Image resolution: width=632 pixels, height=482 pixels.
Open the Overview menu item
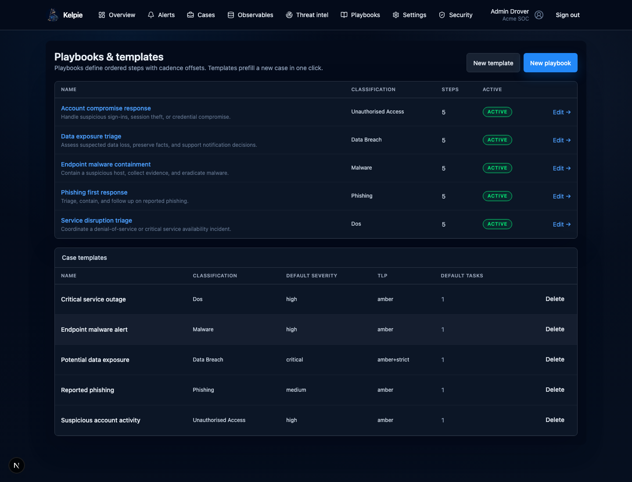[117, 15]
